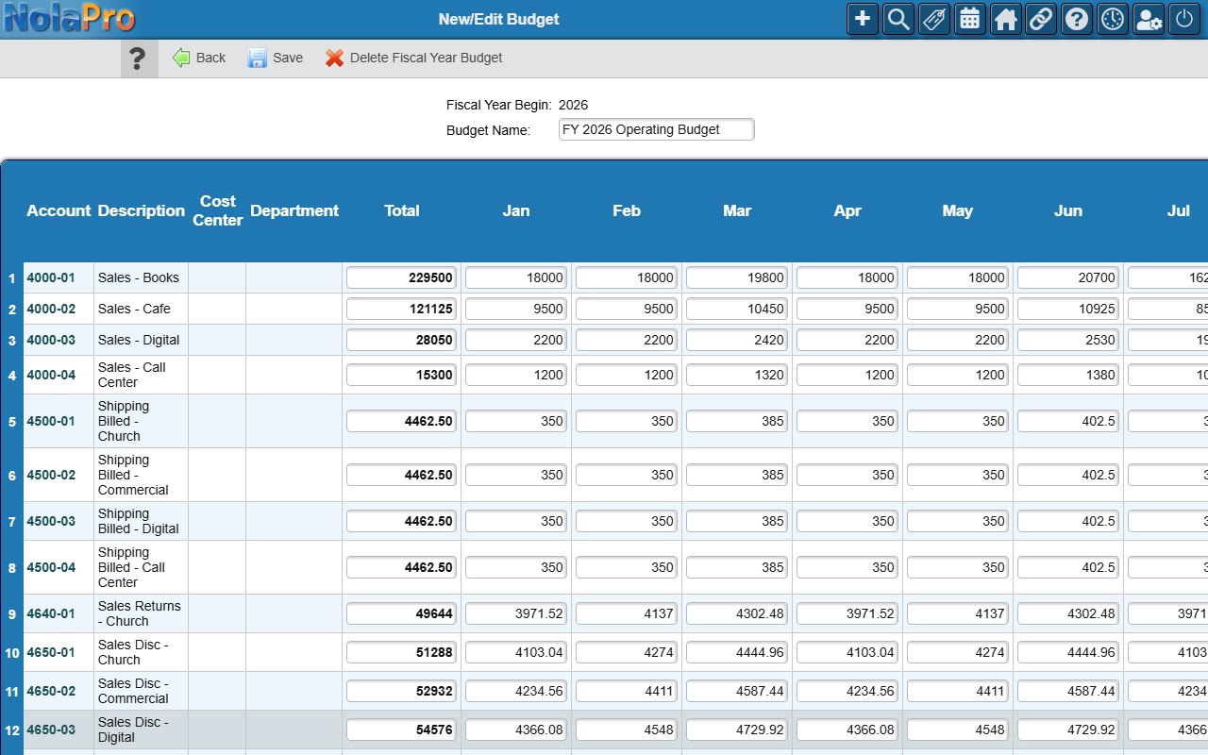Click Total field for row 4500-01
The height and width of the screenshot is (755, 1208).
click(402, 421)
